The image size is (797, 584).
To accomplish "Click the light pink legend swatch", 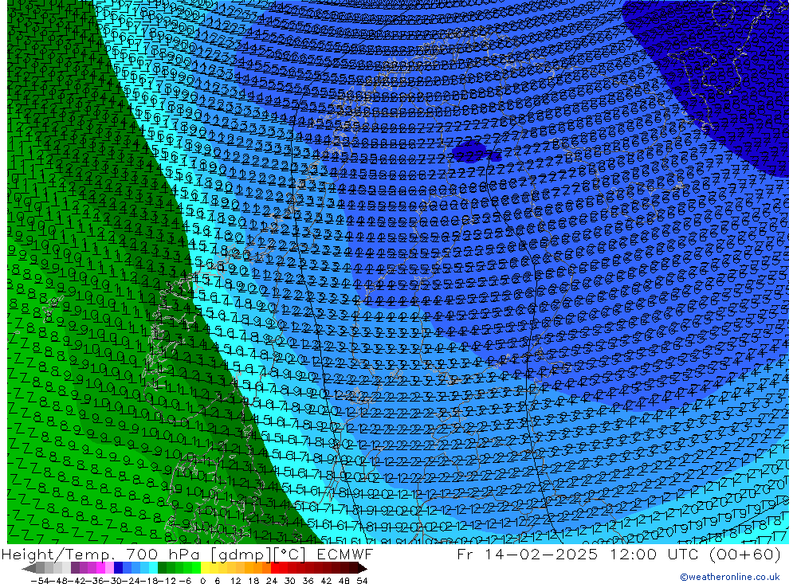I will [110, 568].
